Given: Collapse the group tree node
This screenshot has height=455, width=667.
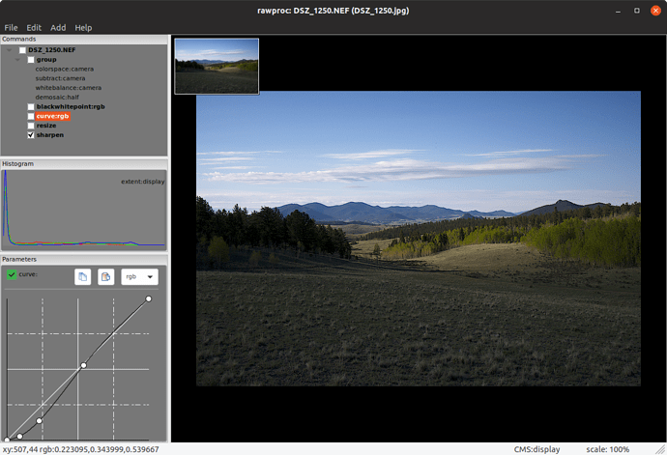Looking at the screenshot, I should [20, 60].
